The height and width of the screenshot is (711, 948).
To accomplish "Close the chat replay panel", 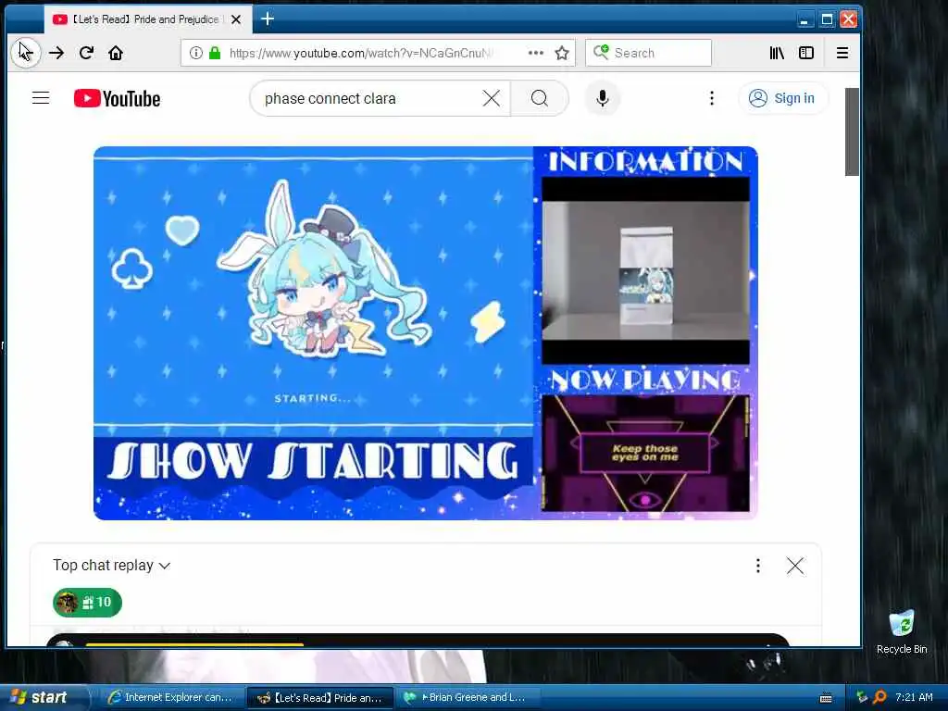I will pyautogui.click(x=795, y=566).
